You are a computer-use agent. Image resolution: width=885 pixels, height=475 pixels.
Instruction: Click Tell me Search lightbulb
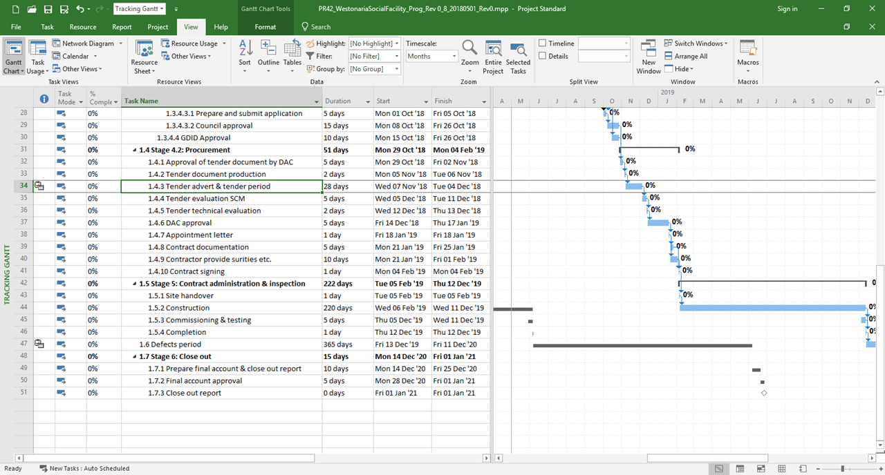(x=306, y=27)
